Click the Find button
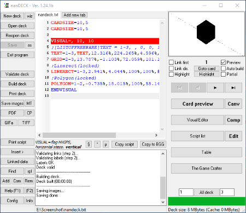246x213 pixels. 12,171
